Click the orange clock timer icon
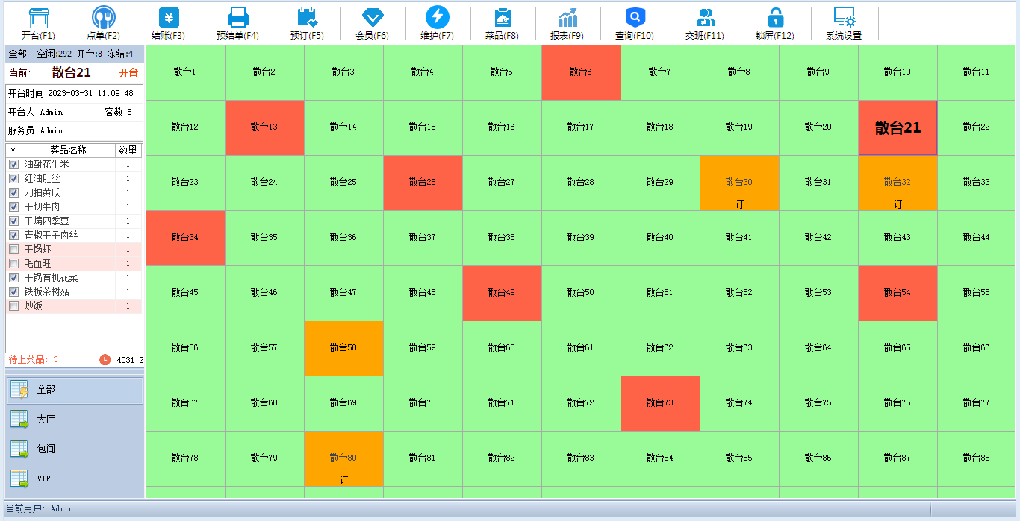The height and width of the screenshot is (521, 1020). tap(105, 360)
